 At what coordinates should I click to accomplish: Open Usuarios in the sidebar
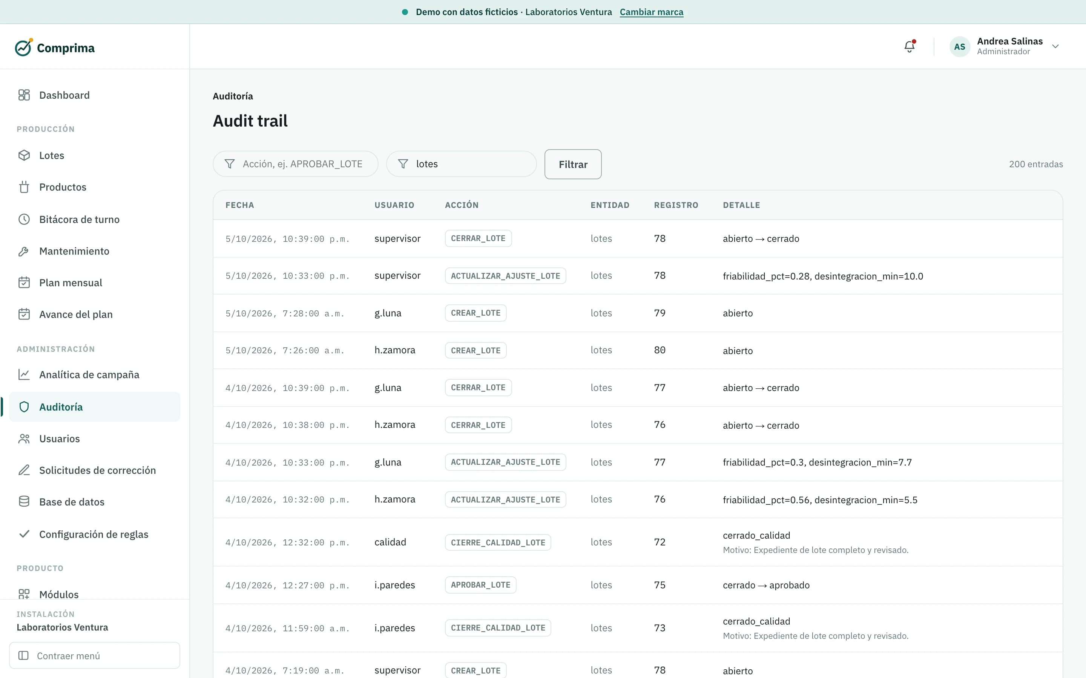pyautogui.click(x=95, y=438)
